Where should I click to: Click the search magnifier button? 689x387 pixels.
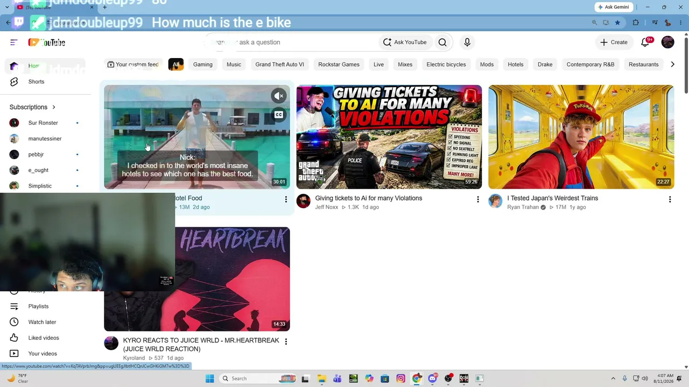click(442, 42)
